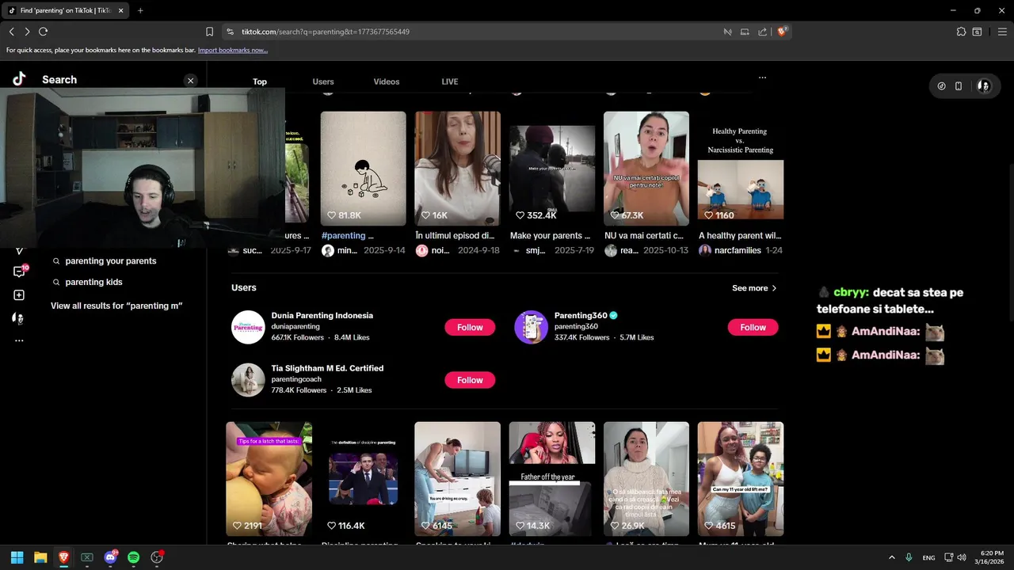Show hidden system tray icons chevron
The image size is (1014, 570).
[x=891, y=557]
